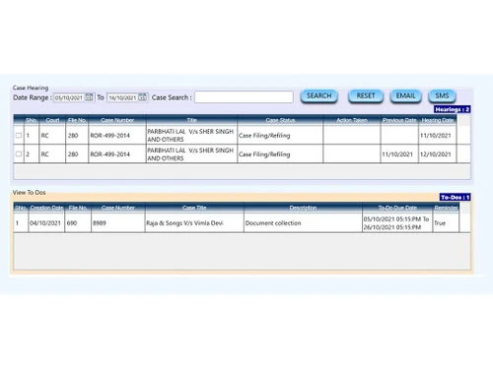The height and width of the screenshot is (369, 493).
Task: Click PARBHATI LAL title in row 2
Action: tap(190, 154)
